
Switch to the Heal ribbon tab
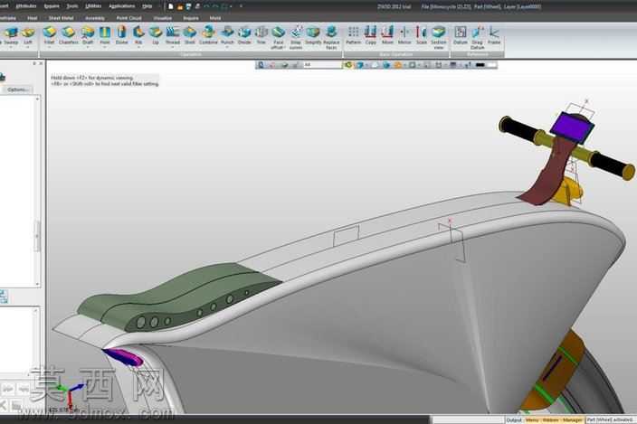tap(32, 18)
